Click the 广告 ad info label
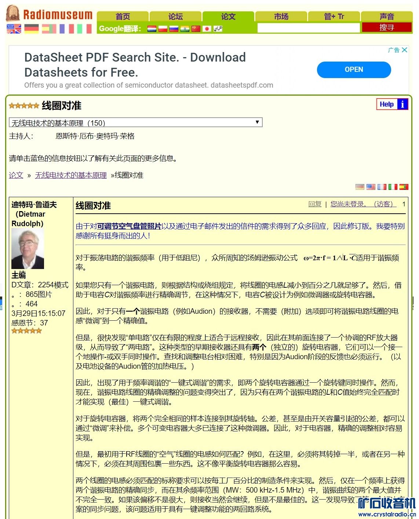 click(394, 50)
